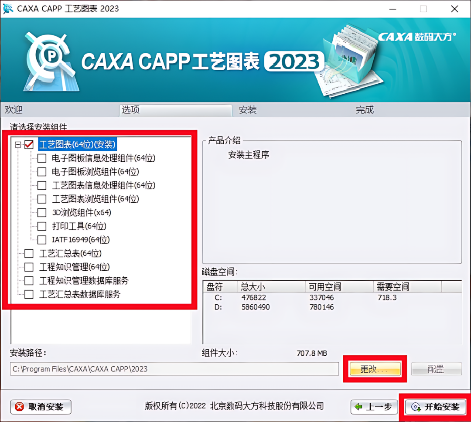Click the CAXA 数码大方 brand logo
Image resolution: width=471 pixels, height=422 pixels.
[x=417, y=37]
